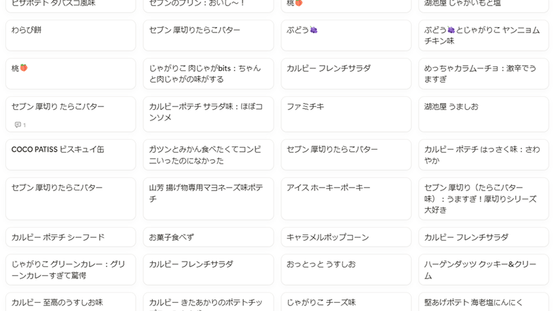Open the じゃがりこ グリーンカレー card
Viewport: 554px width, 311px height.
point(71,270)
